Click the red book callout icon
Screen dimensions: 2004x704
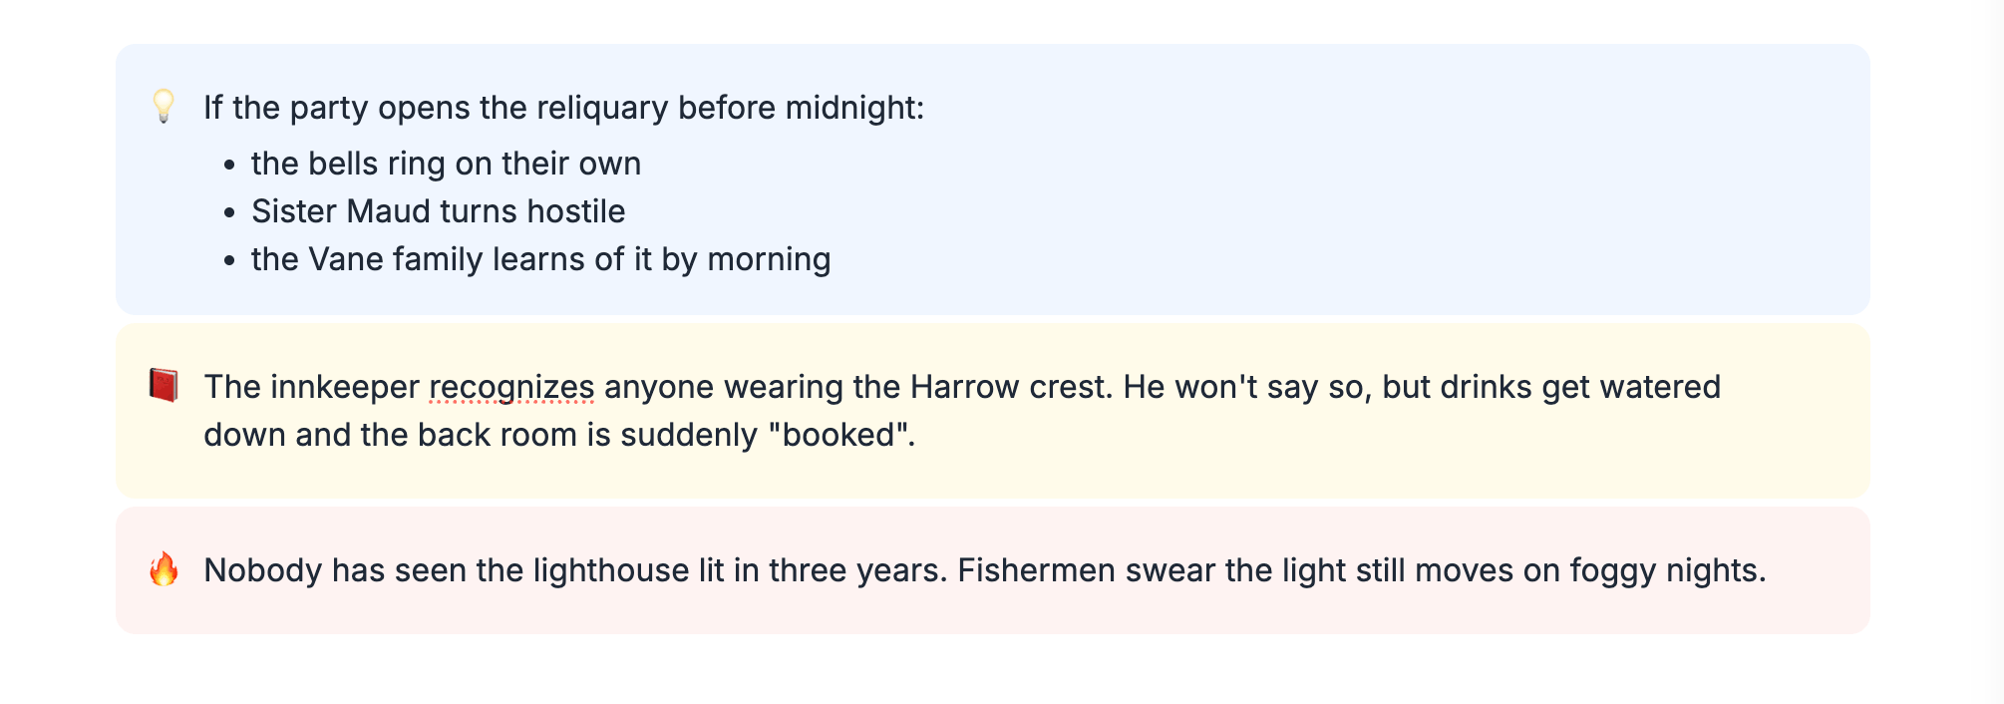tap(164, 385)
